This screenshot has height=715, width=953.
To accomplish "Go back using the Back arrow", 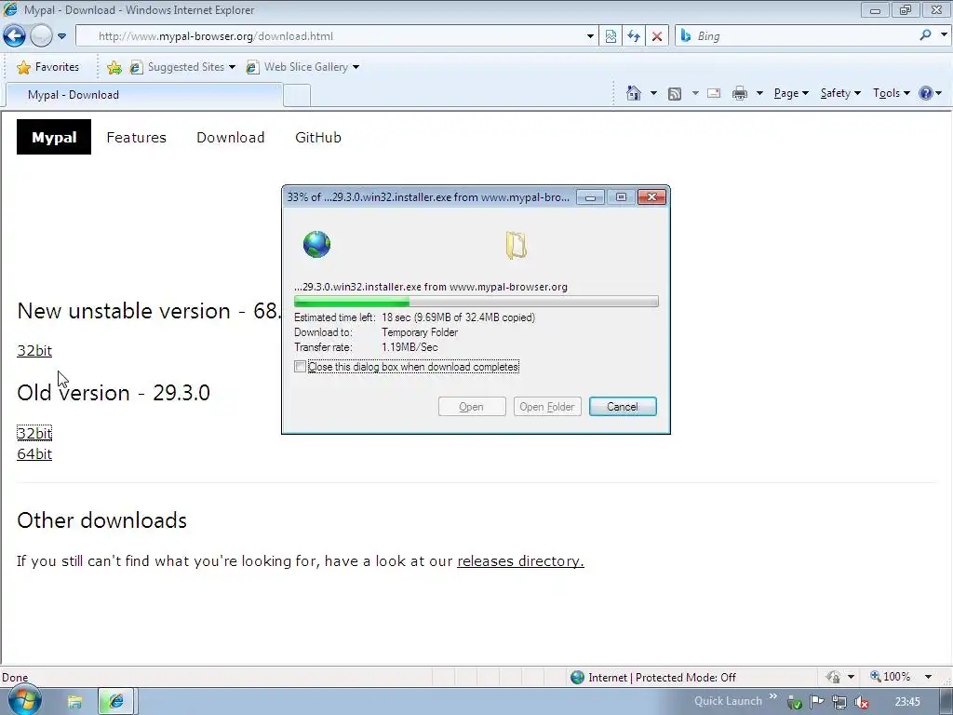I will pyautogui.click(x=15, y=36).
